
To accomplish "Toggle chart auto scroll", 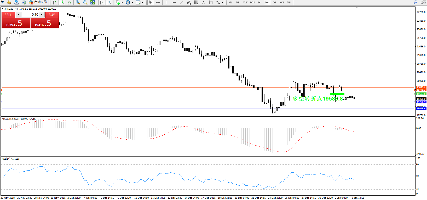I will [x=102, y=2].
